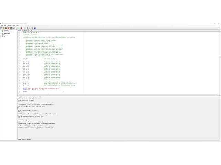Click the new tab page icon
The height and width of the screenshot is (165, 221).
(x=31, y=31)
